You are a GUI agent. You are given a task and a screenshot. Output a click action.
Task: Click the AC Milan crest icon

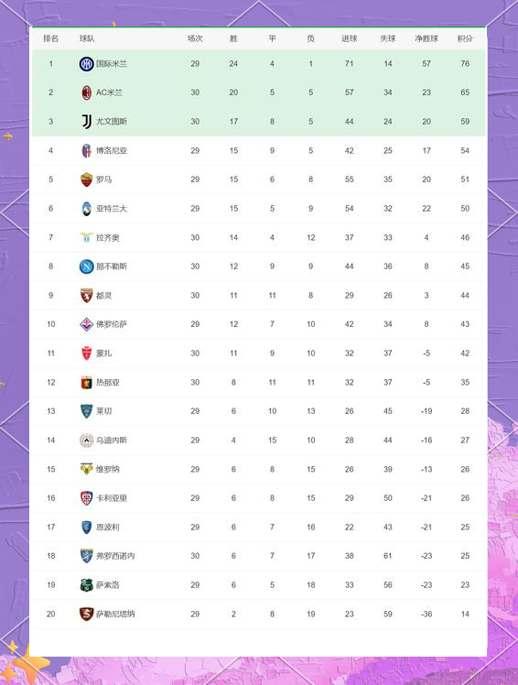86,92
